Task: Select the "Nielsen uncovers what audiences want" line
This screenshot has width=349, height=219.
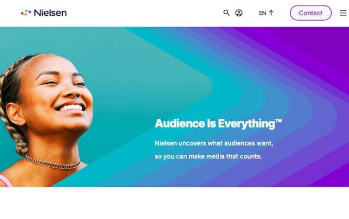Action: 214,143
